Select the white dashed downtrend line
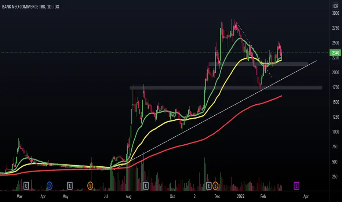 [254, 50]
